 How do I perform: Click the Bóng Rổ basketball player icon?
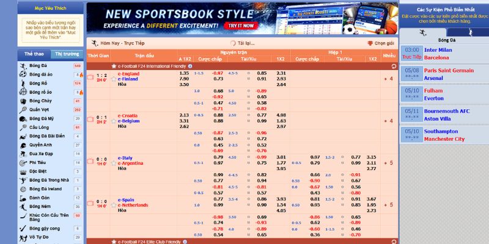pyautogui.click(x=23, y=84)
